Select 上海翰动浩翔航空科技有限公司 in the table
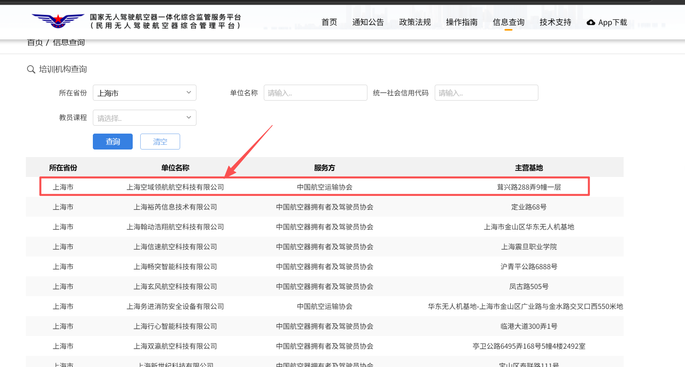Image resolution: width=685 pixels, height=367 pixels. pyautogui.click(x=175, y=227)
